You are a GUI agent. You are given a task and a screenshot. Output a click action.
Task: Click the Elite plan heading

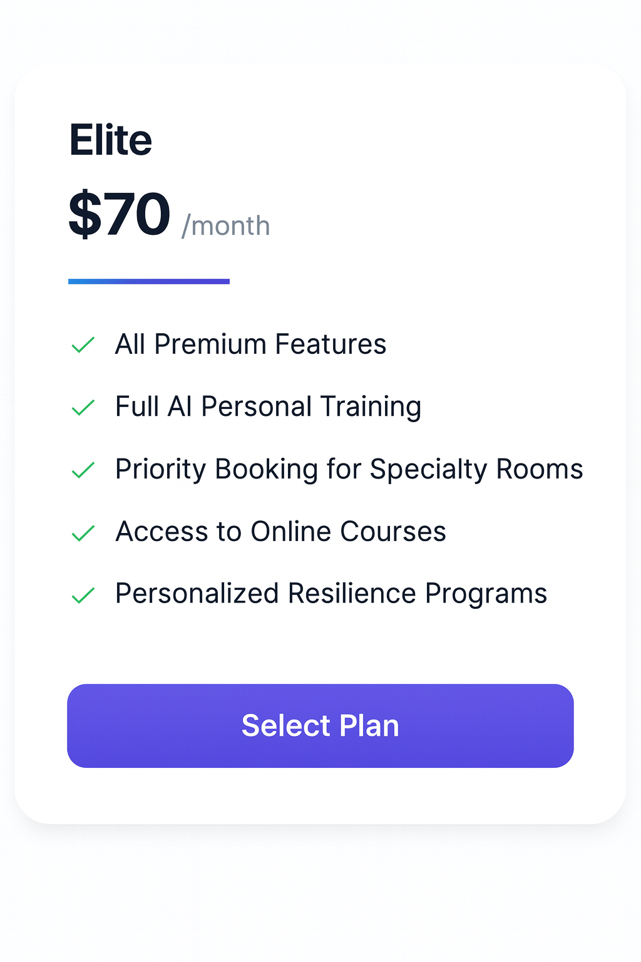[x=111, y=140]
